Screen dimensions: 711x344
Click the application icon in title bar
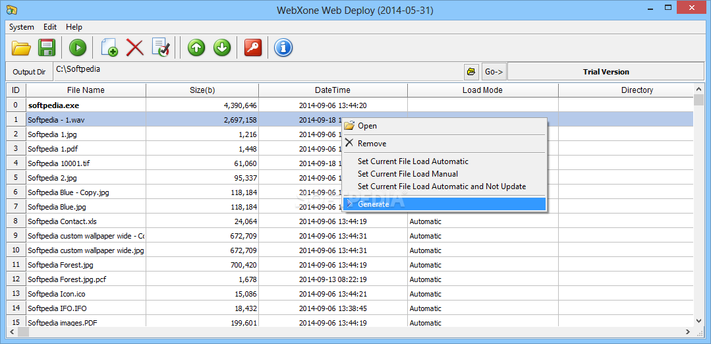coord(12,9)
